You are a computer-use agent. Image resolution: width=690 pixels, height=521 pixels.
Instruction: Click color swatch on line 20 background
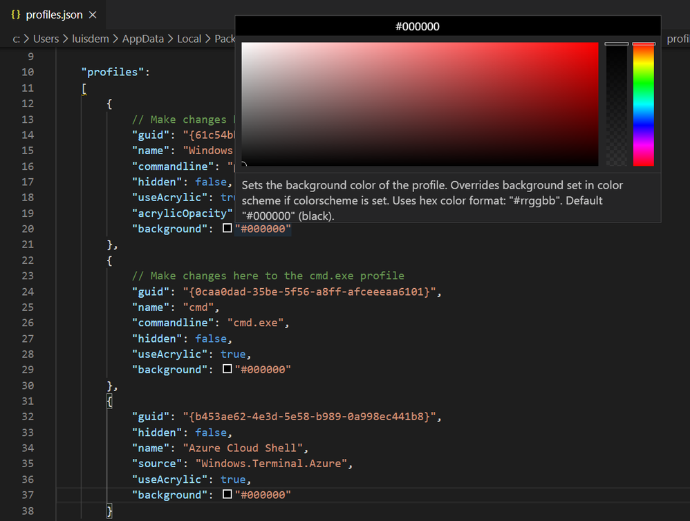(227, 228)
